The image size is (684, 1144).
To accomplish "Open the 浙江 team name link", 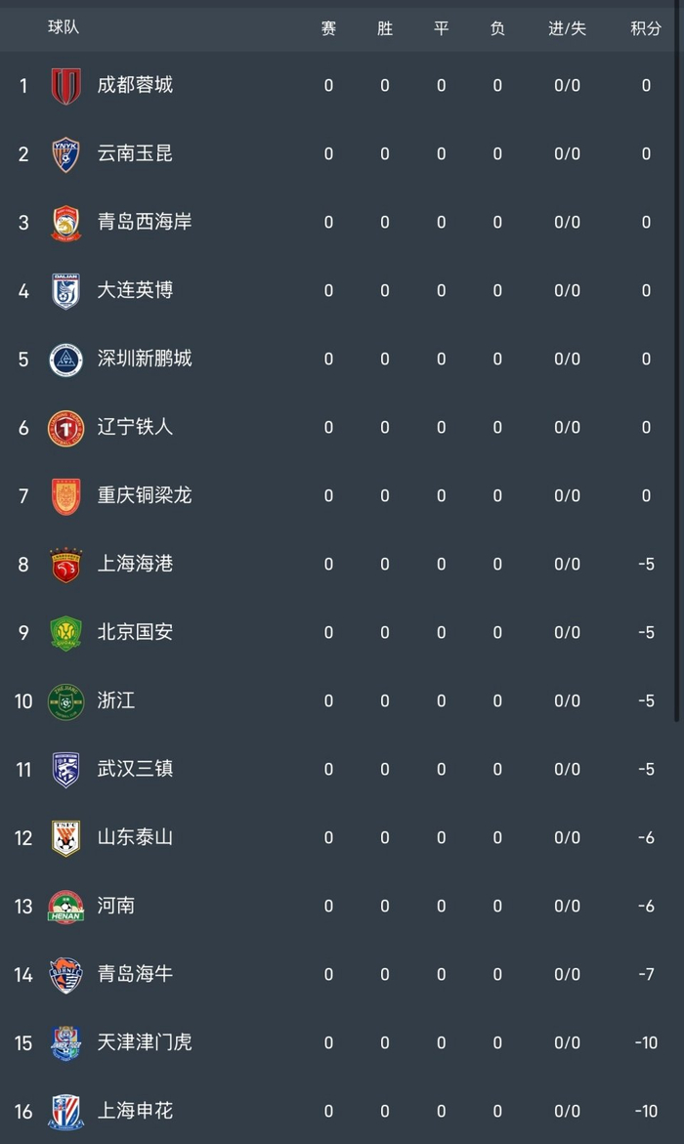I will (x=116, y=700).
